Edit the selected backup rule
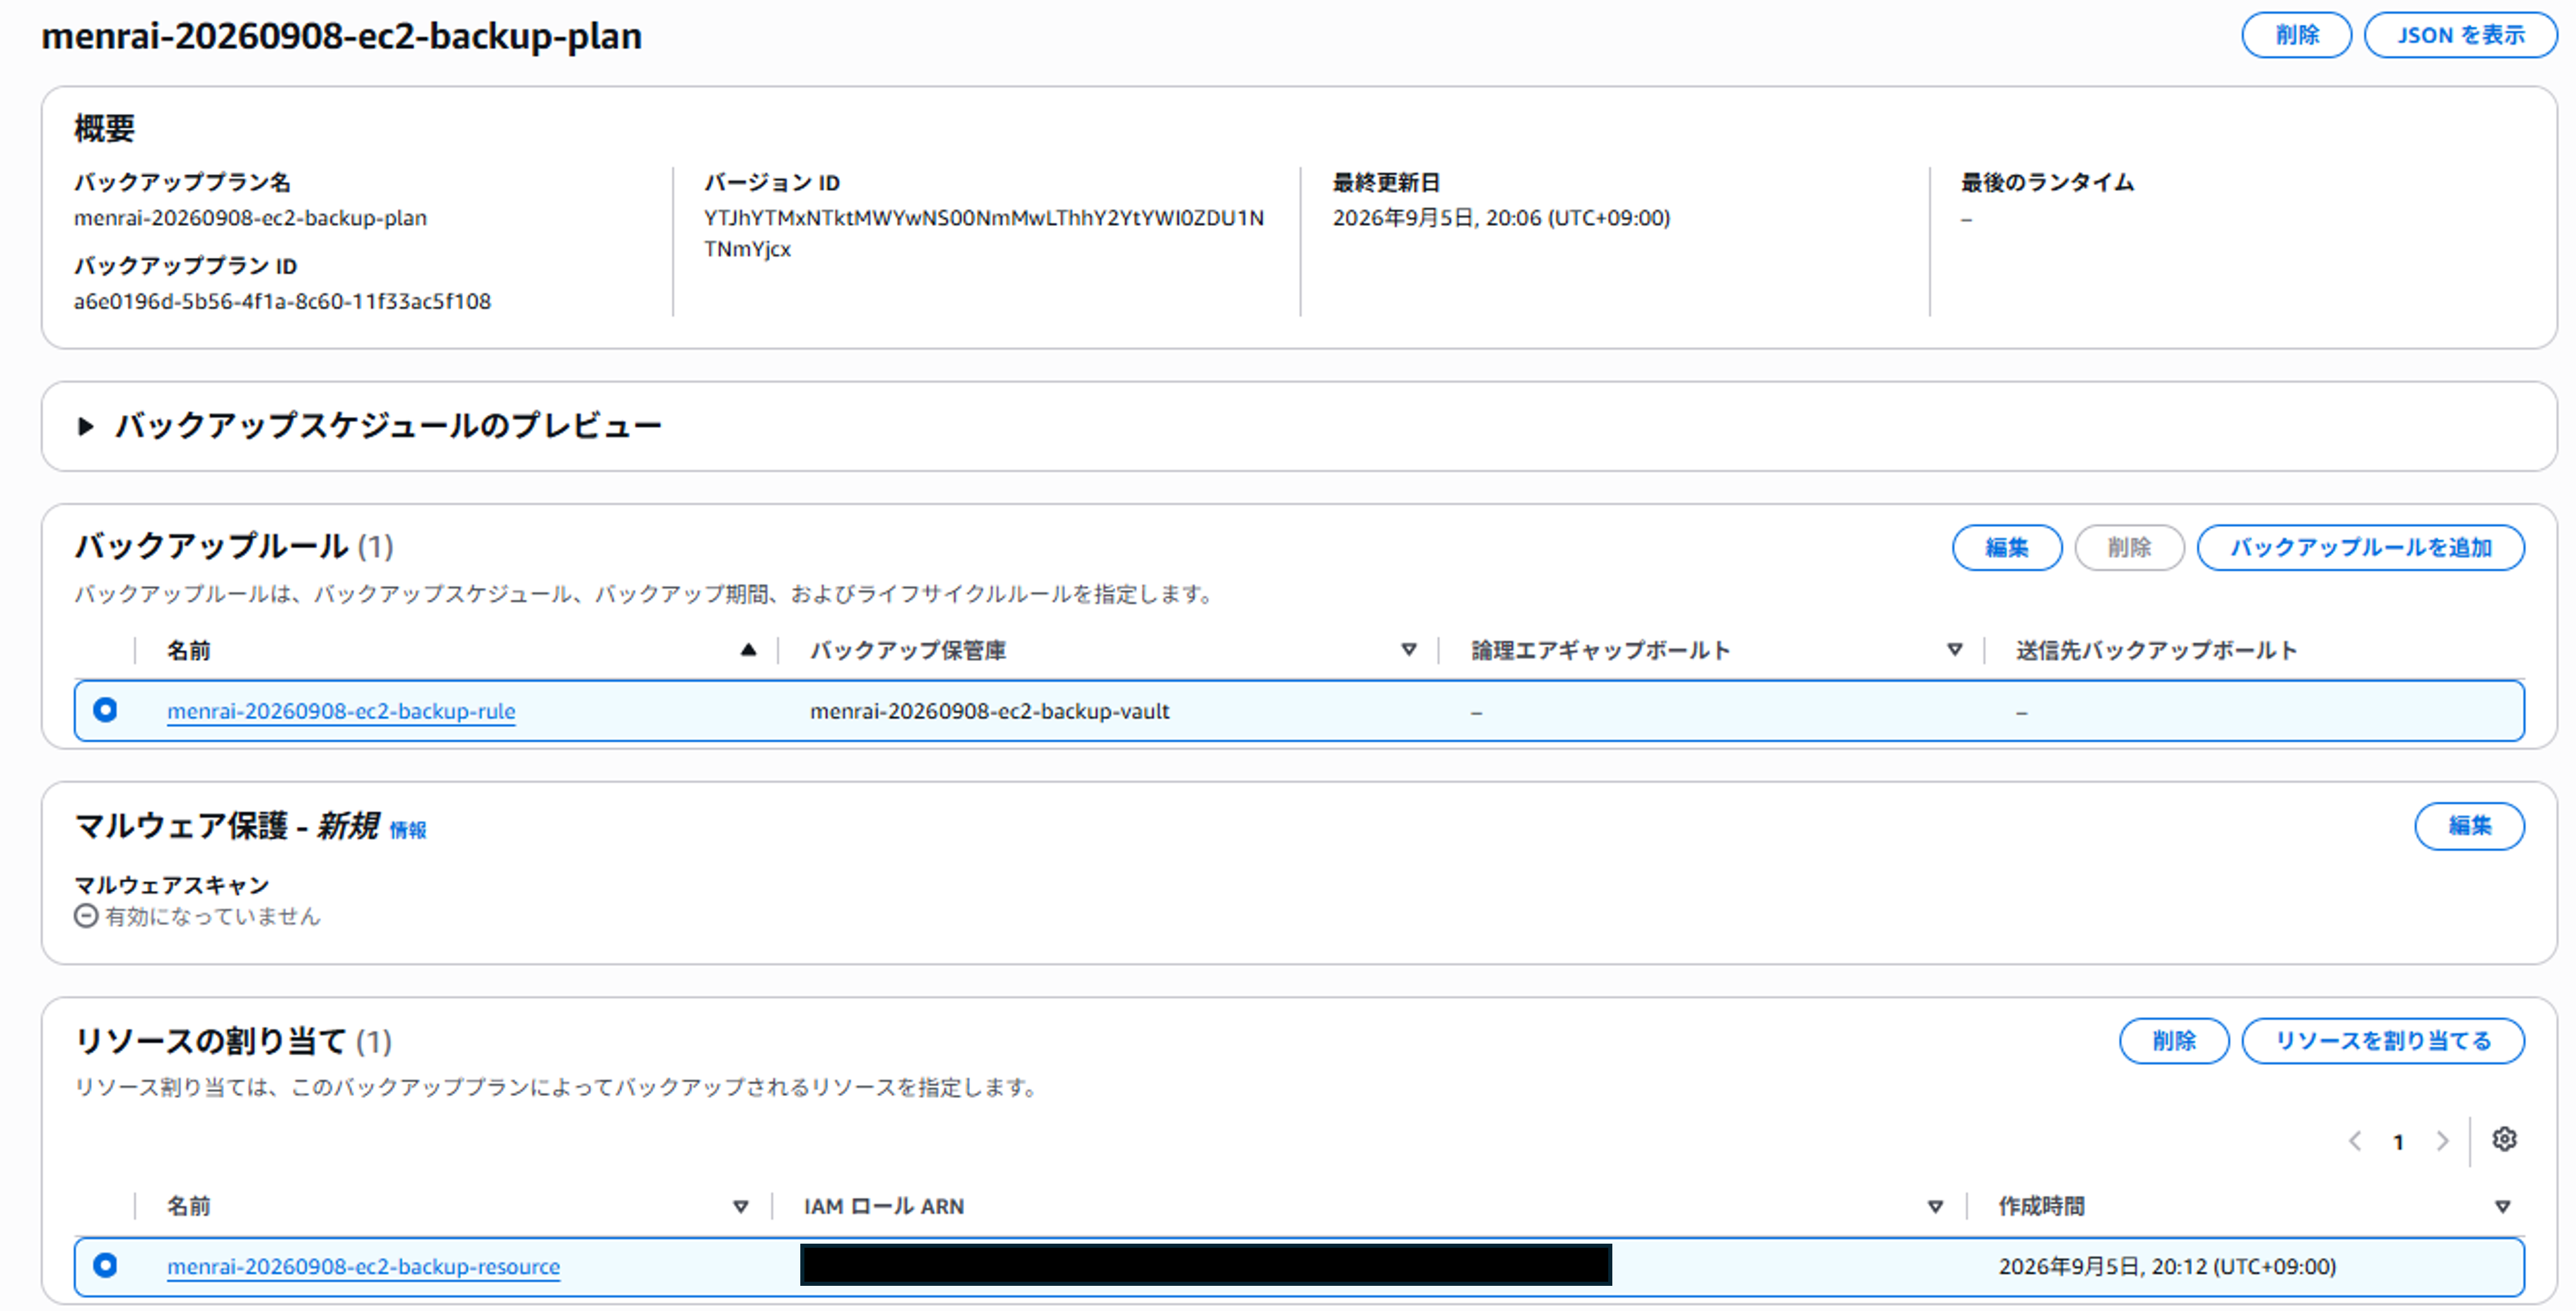The height and width of the screenshot is (1311, 2576). click(2006, 547)
